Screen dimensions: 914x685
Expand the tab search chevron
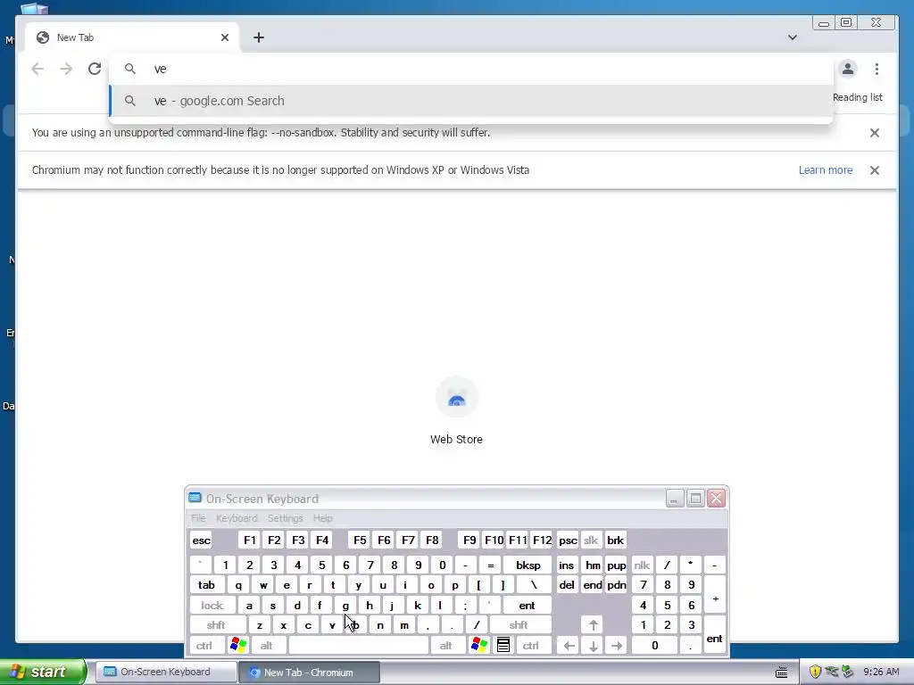point(793,37)
